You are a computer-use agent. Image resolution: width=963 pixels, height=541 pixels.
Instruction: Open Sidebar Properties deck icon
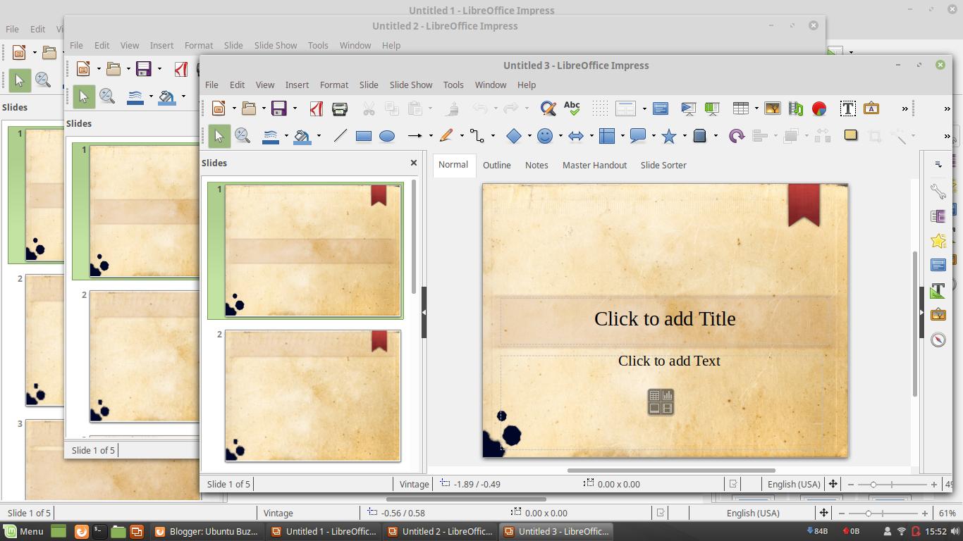tap(938, 191)
